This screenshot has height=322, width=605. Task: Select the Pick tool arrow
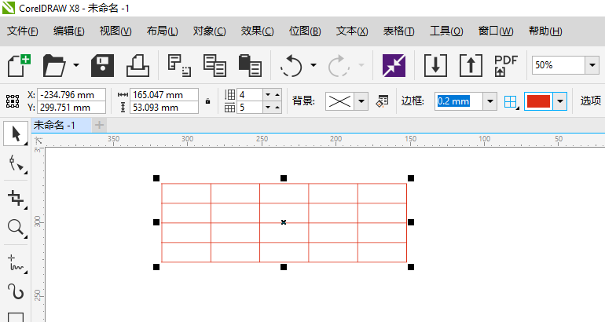click(15, 133)
